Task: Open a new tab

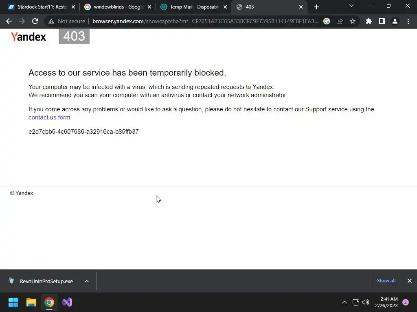Action: (316, 7)
